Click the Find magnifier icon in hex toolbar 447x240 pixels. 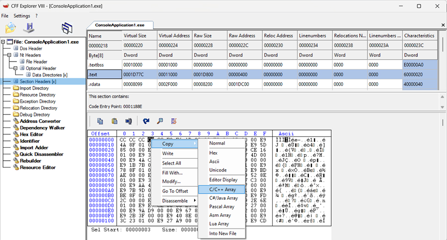(160, 121)
